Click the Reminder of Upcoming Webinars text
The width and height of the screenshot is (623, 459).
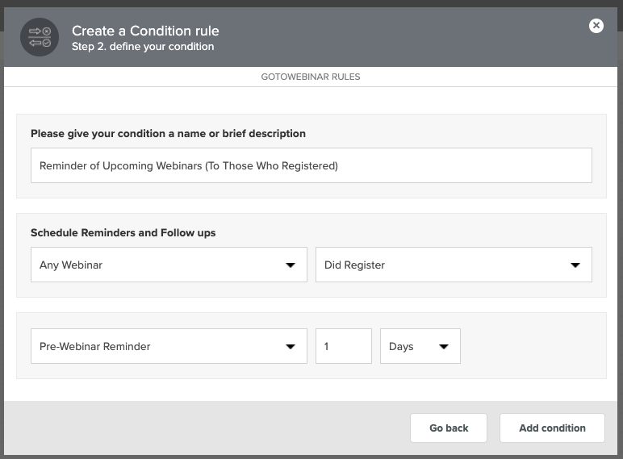click(x=189, y=165)
